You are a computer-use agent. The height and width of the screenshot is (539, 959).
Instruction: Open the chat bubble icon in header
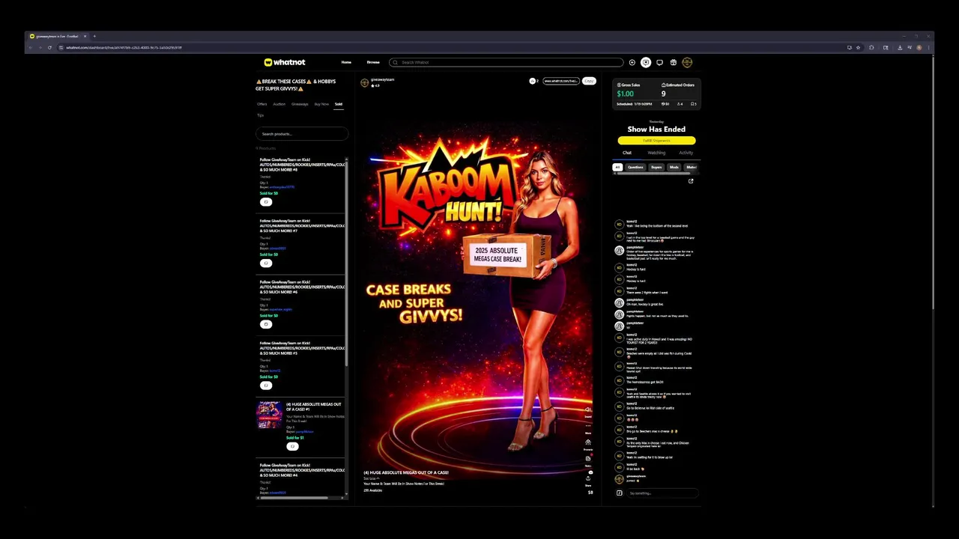click(x=659, y=63)
